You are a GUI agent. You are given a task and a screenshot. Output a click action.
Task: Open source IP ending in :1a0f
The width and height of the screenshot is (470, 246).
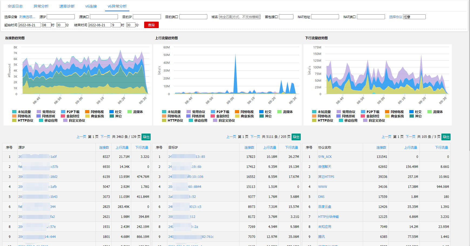pos(38,157)
